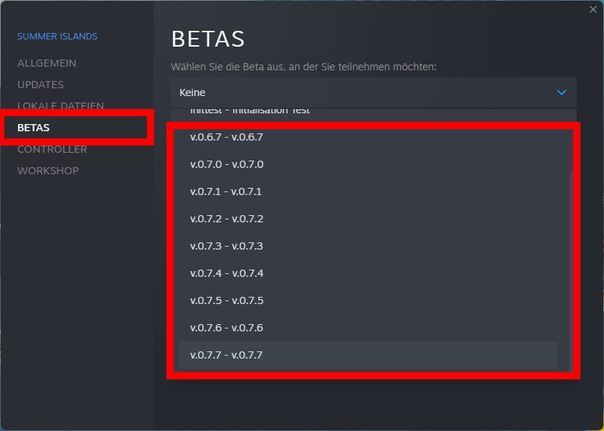Switch to the Updates section
The height and width of the screenshot is (431, 604).
[x=40, y=85]
